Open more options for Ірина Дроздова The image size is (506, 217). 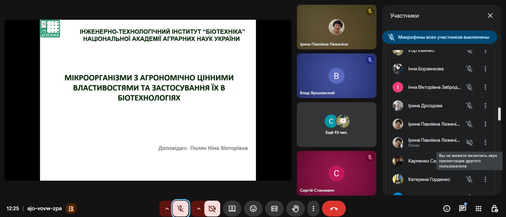pos(485,106)
